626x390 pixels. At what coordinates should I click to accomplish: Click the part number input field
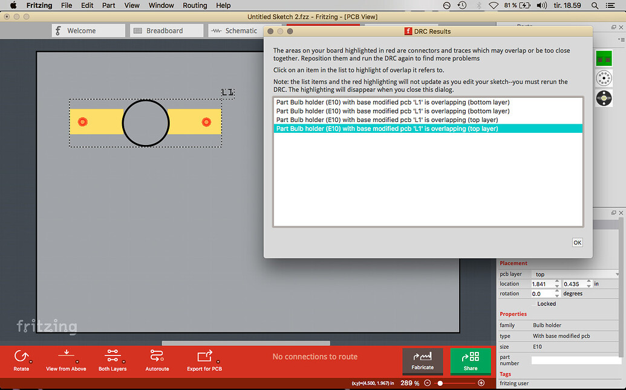(575, 360)
